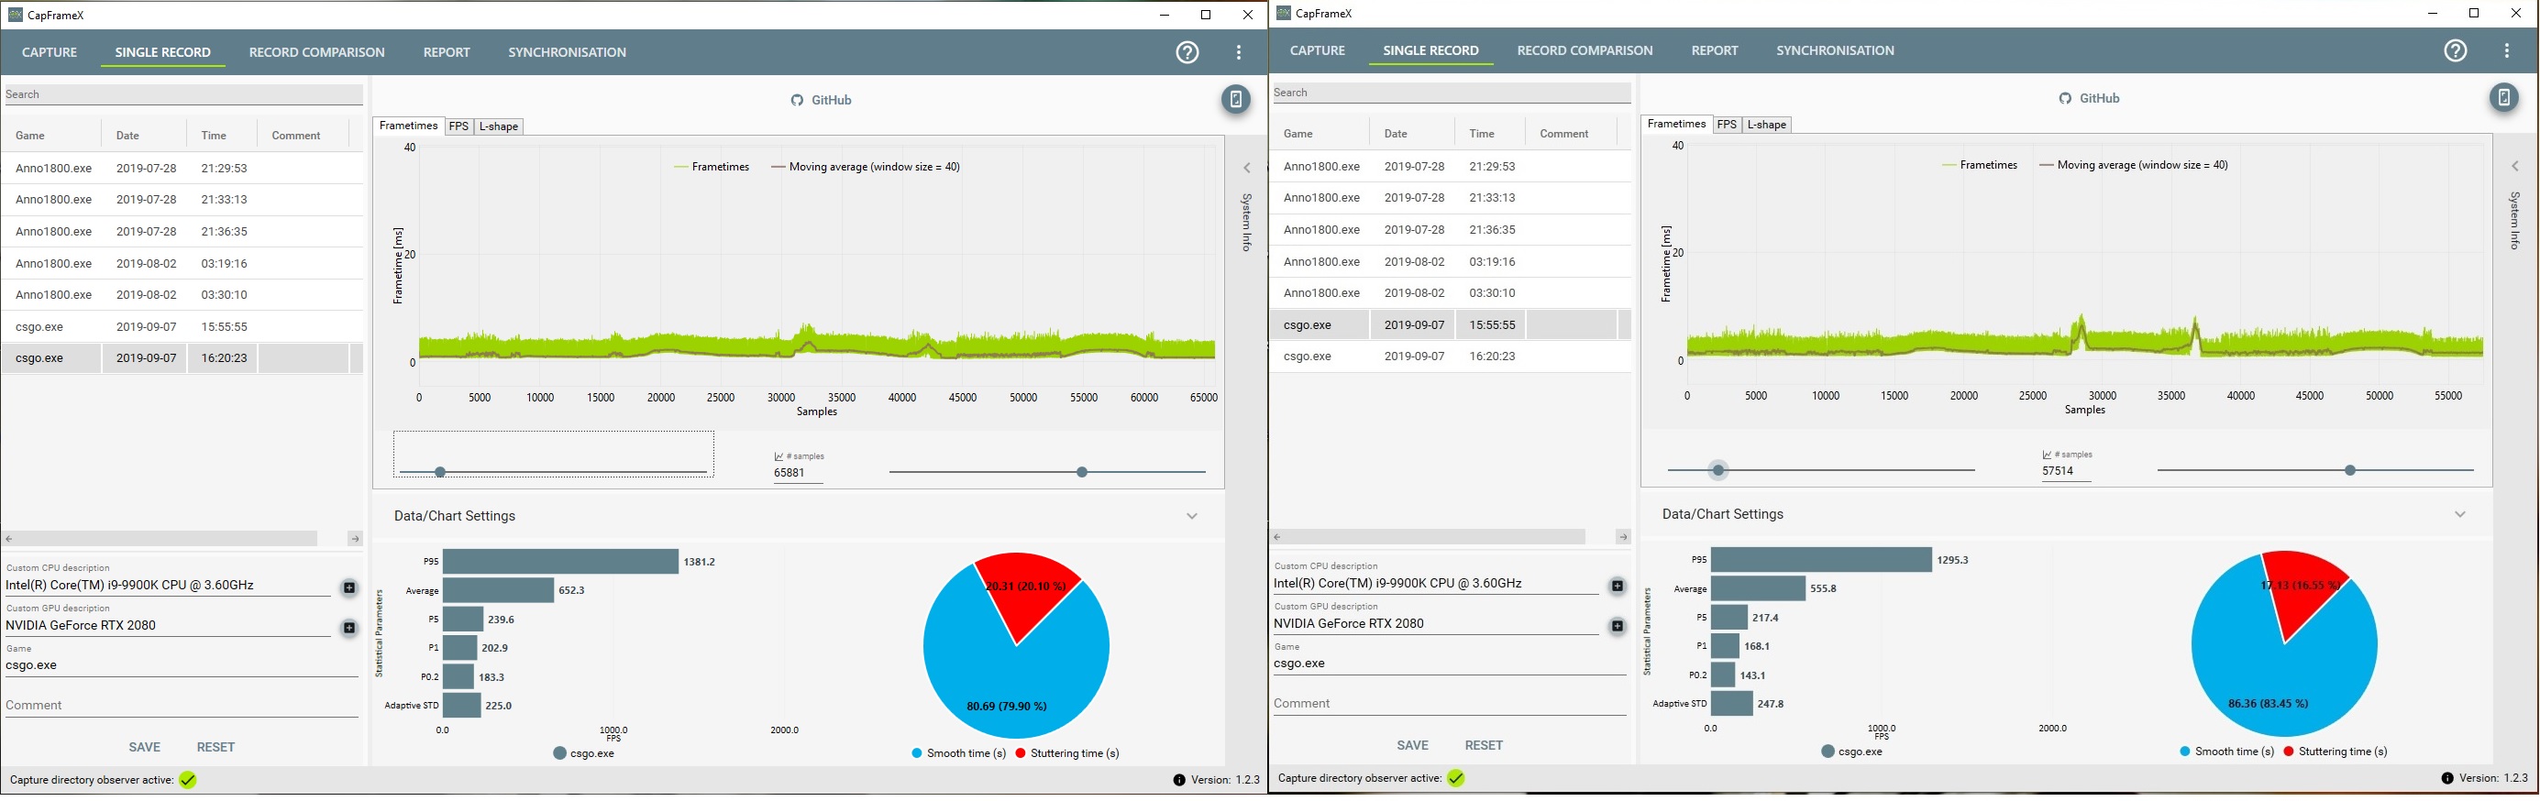The width and height of the screenshot is (2540, 801).
Task: Click left range slider thumb, left window
Action: 440,473
